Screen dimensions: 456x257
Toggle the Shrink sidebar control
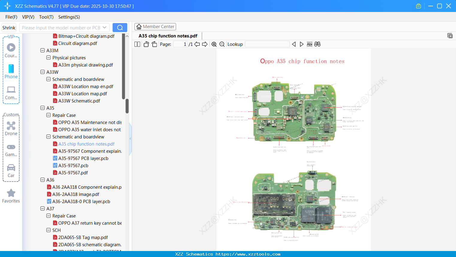(8, 27)
